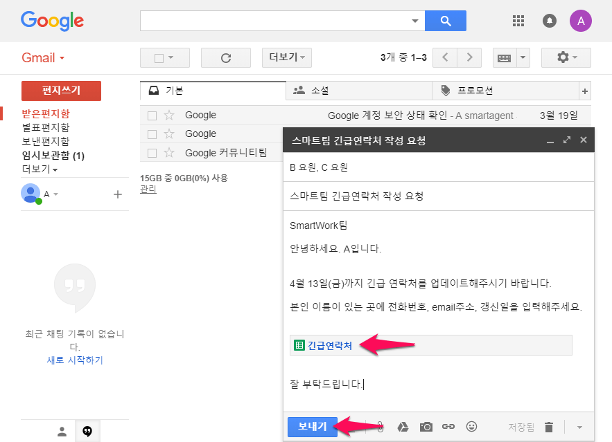
Task: Discard draft with trash icon
Action: pyautogui.click(x=548, y=427)
